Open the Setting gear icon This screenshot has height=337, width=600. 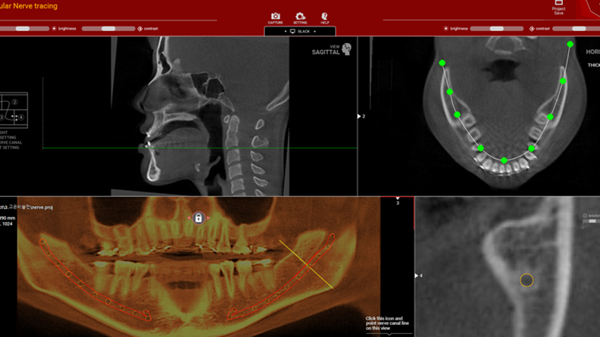pyautogui.click(x=300, y=16)
